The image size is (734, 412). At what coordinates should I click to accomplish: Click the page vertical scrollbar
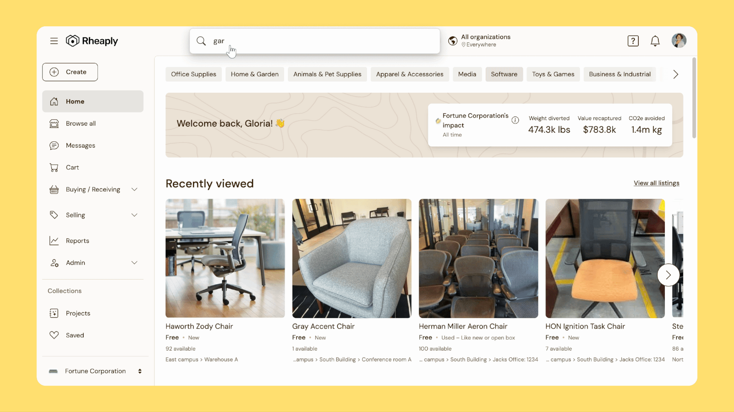pyautogui.click(x=694, y=98)
